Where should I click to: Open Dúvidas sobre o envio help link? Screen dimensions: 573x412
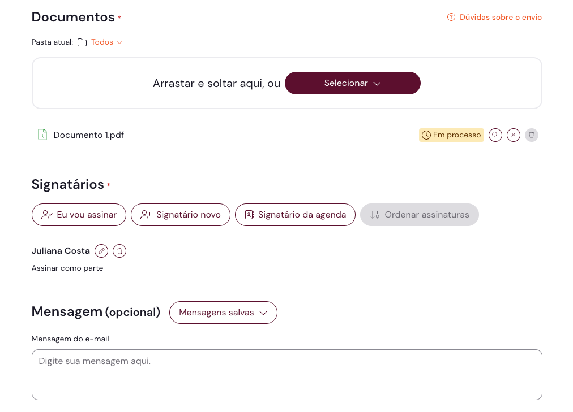501,18
